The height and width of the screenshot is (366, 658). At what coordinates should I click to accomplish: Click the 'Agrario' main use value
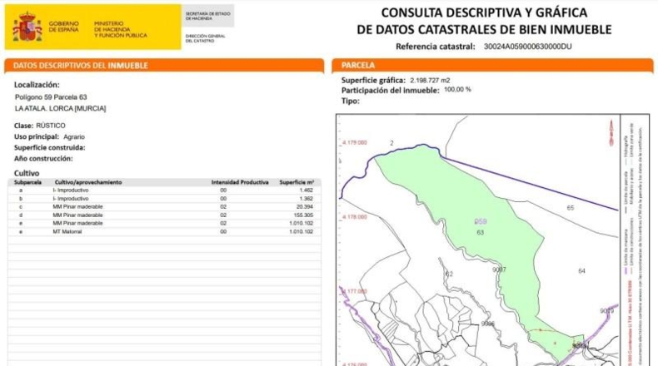[x=74, y=136]
